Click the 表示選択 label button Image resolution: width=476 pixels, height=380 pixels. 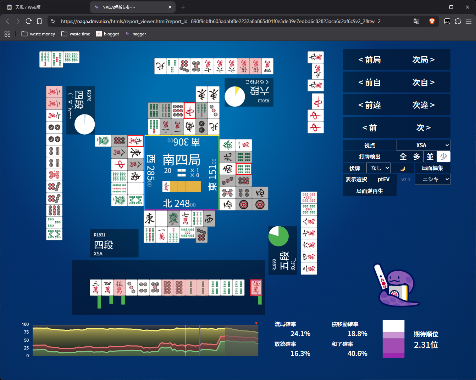(356, 180)
